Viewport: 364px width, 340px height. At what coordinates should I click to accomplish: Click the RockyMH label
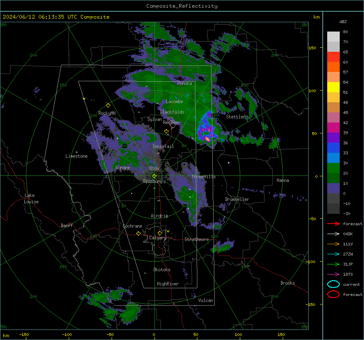107,113
